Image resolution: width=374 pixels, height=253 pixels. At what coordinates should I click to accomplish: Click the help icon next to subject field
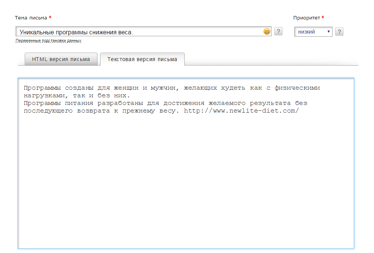coord(278,32)
